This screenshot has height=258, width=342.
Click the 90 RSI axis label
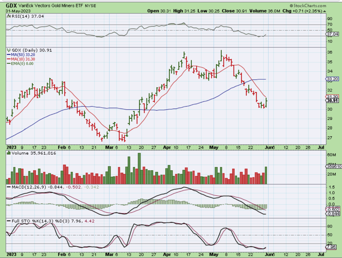tap(330, 19)
